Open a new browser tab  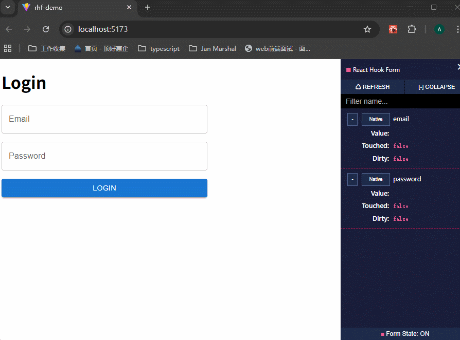pos(148,7)
